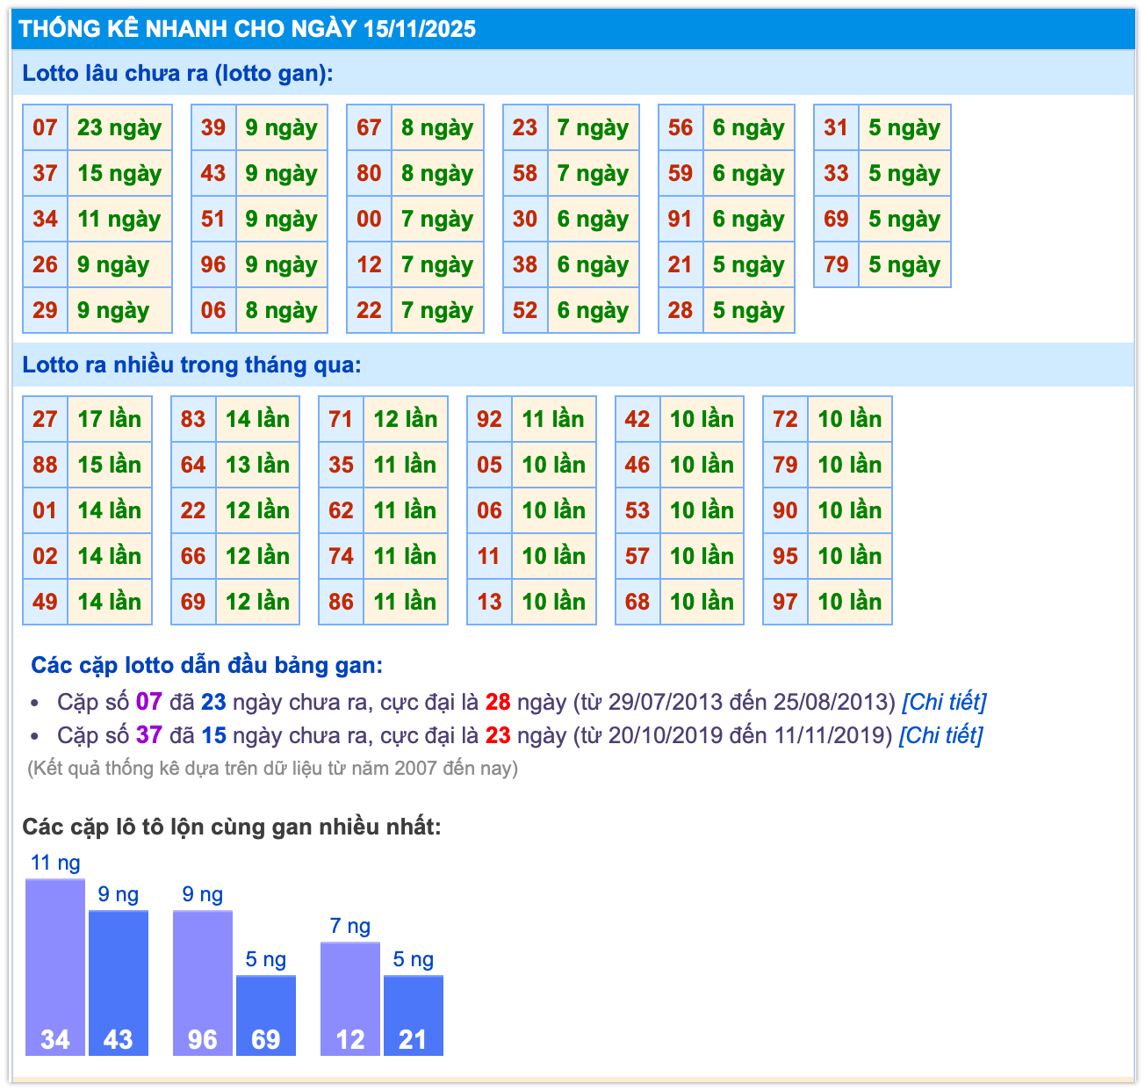Viewport: 1145px width, 1091px height.
Task: Select number 97 in frequent lotto table
Action: coord(785,603)
